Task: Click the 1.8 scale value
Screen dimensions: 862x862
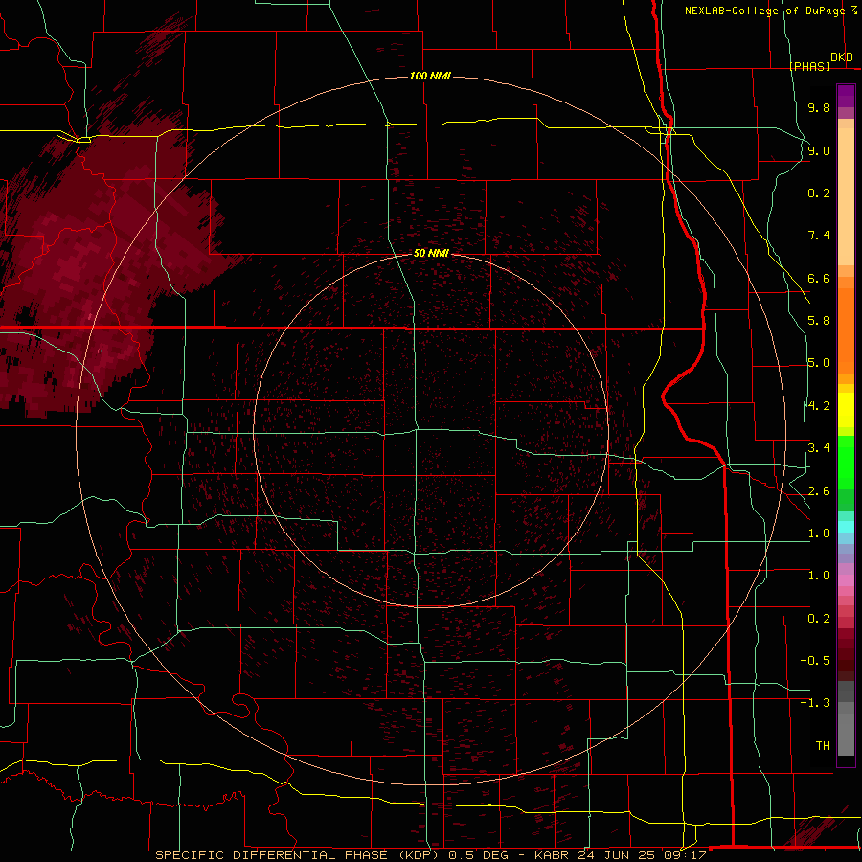Action: (819, 533)
